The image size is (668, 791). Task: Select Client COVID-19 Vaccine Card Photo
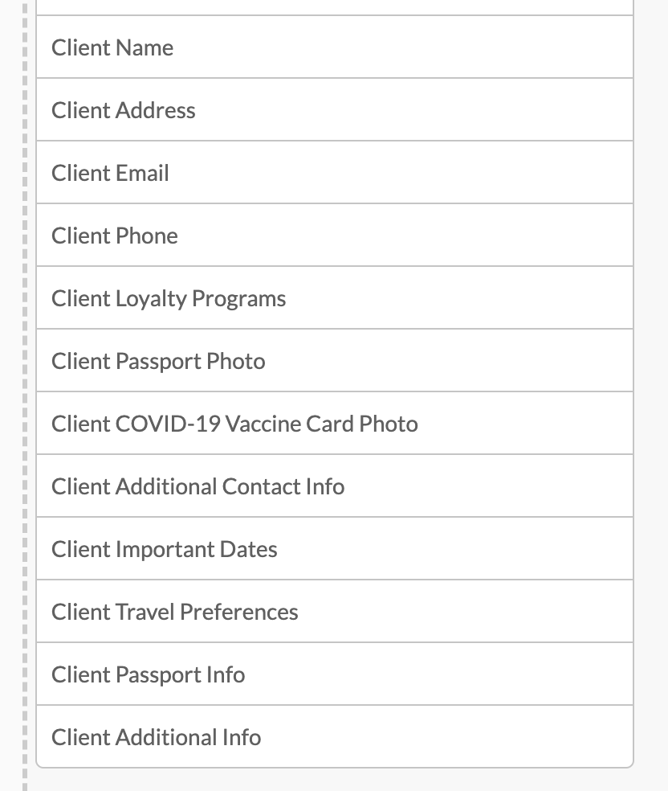tap(334, 424)
